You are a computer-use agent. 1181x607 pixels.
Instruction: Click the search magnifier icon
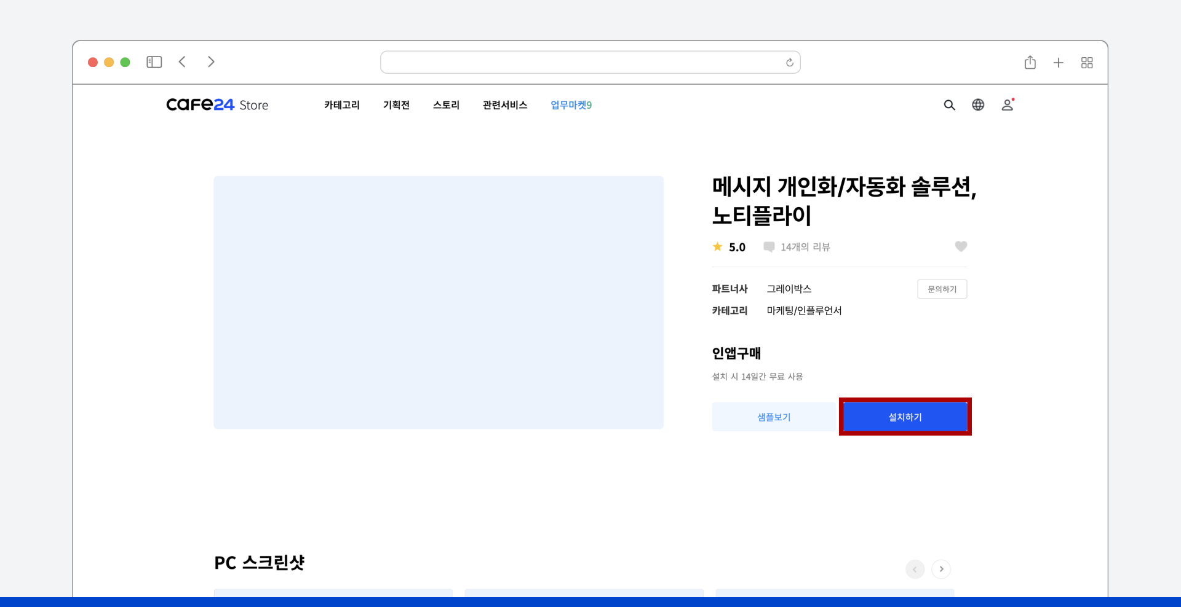(x=950, y=105)
